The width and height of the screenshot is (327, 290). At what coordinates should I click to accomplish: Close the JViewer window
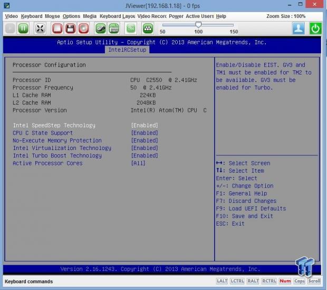coord(314,4)
